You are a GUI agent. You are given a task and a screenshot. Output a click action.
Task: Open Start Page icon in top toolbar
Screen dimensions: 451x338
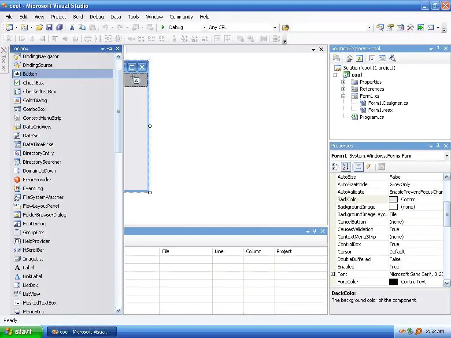(421, 27)
